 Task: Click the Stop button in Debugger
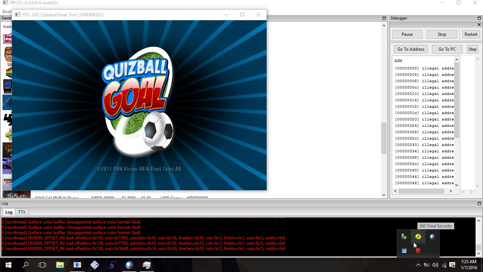pyautogui.click(x=442, y=34)
